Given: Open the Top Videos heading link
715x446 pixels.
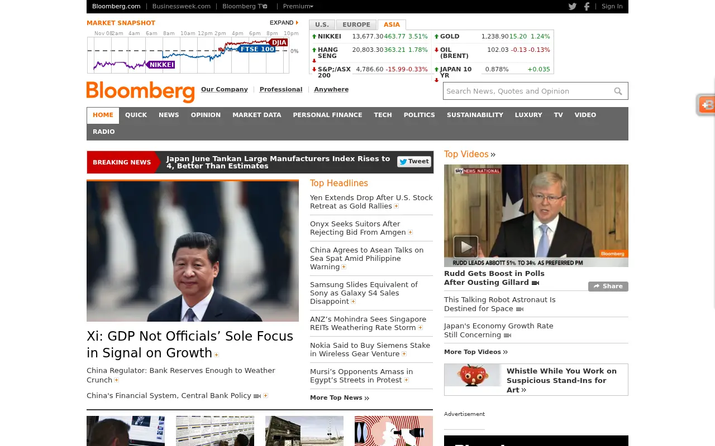Looking at the screenshot, I should click(470, 154).
